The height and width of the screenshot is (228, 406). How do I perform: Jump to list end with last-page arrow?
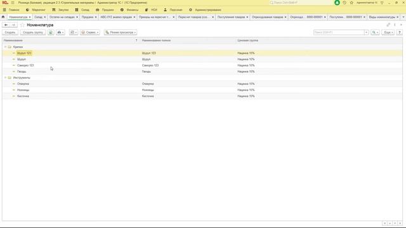pos(400,223)
